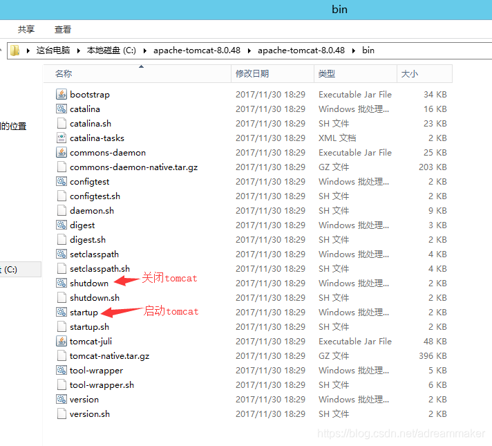Open first apache-tomcat-8.0.48 breadcrumb segment

(x=197, y=50)
